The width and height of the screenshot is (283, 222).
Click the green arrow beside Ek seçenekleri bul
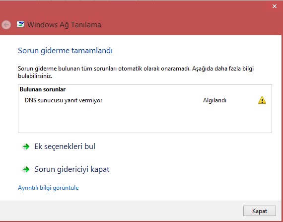coord(26,147)
